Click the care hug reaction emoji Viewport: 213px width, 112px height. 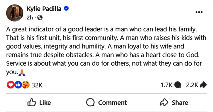(x=26, y=85)
